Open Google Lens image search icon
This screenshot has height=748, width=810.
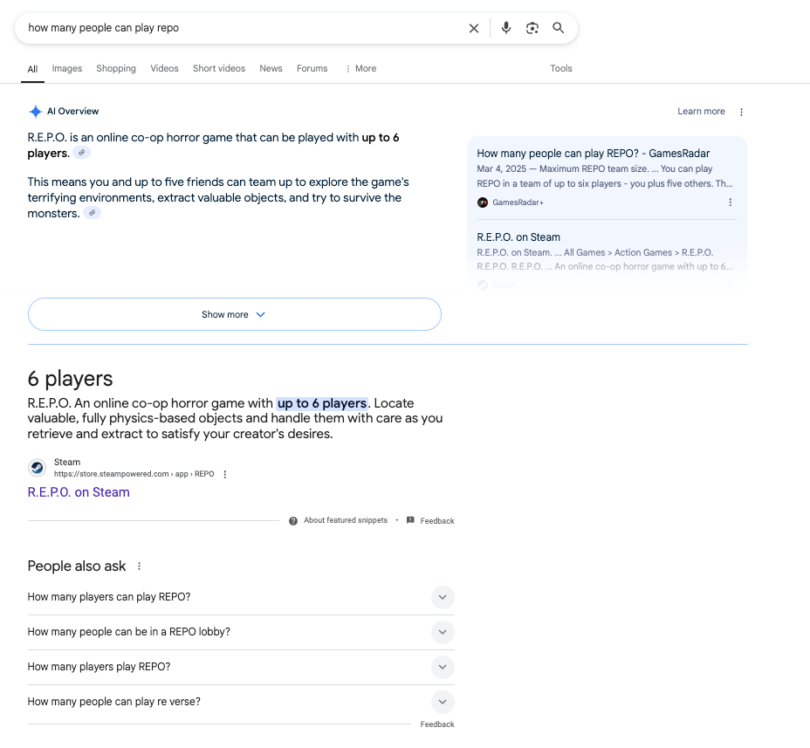(x=532, y=28)
